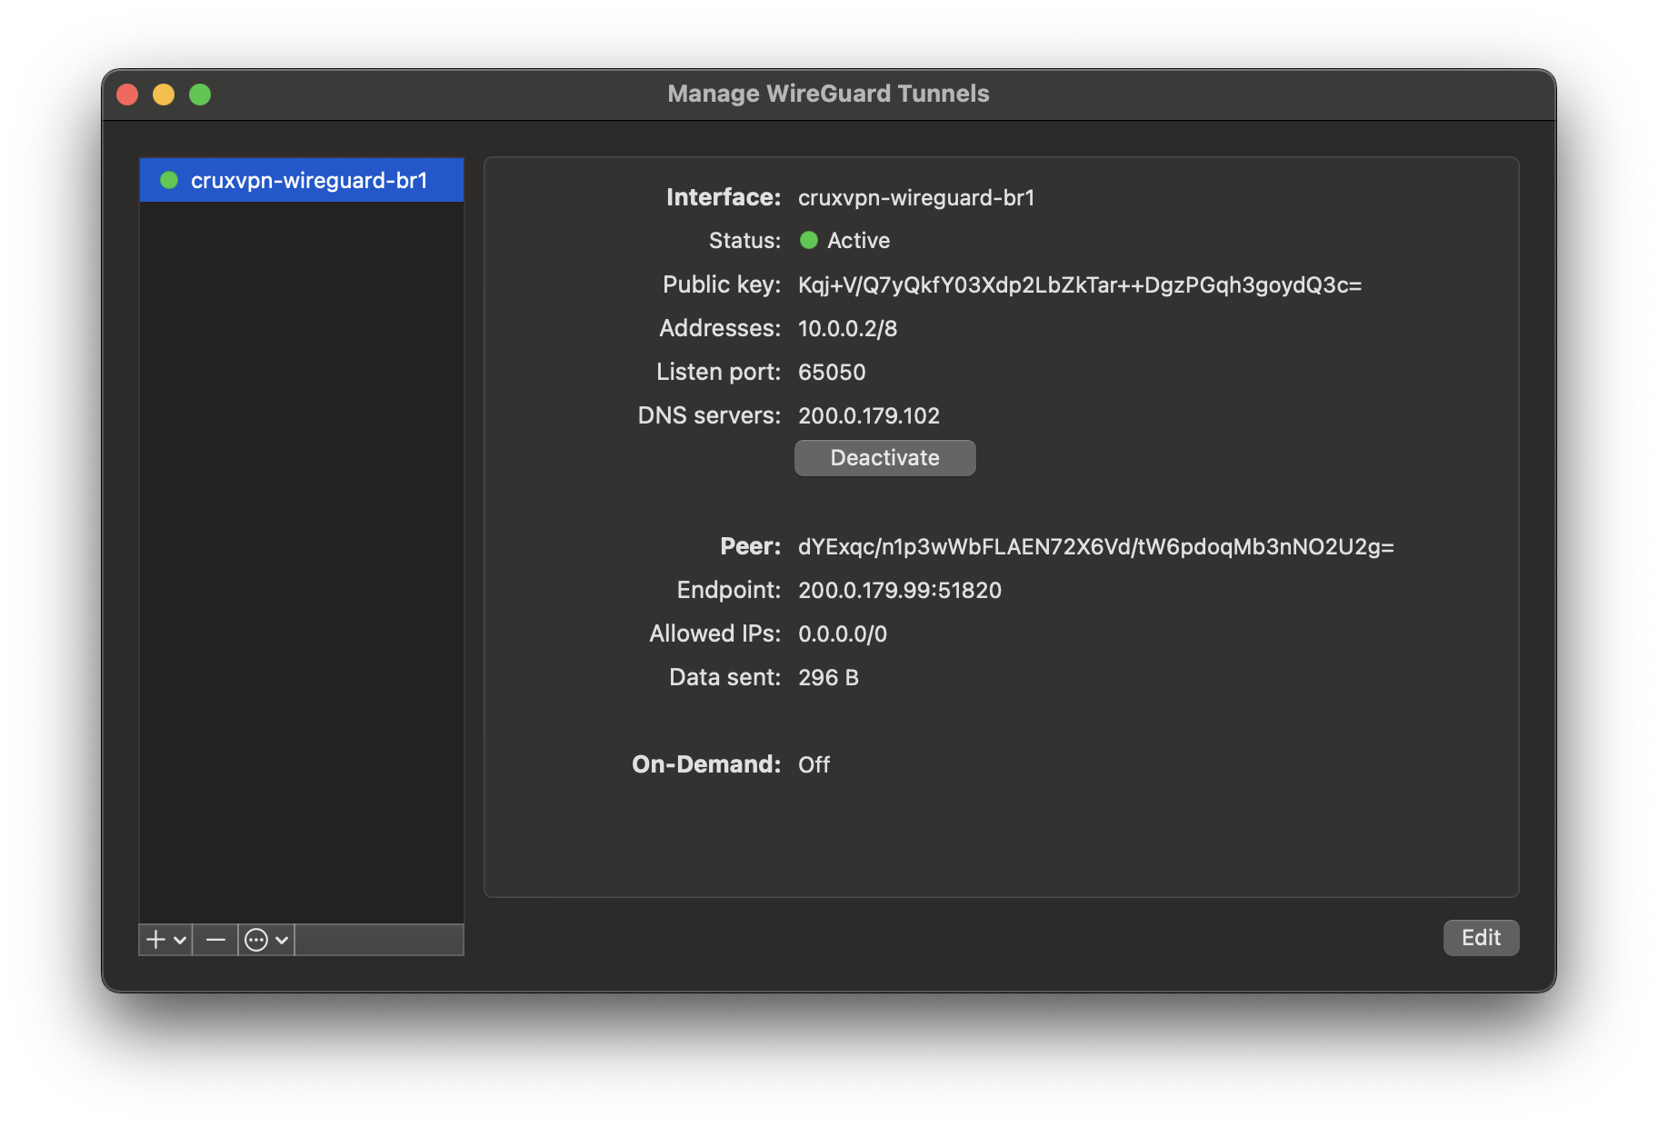Click the Edit button

(1481, 938)
